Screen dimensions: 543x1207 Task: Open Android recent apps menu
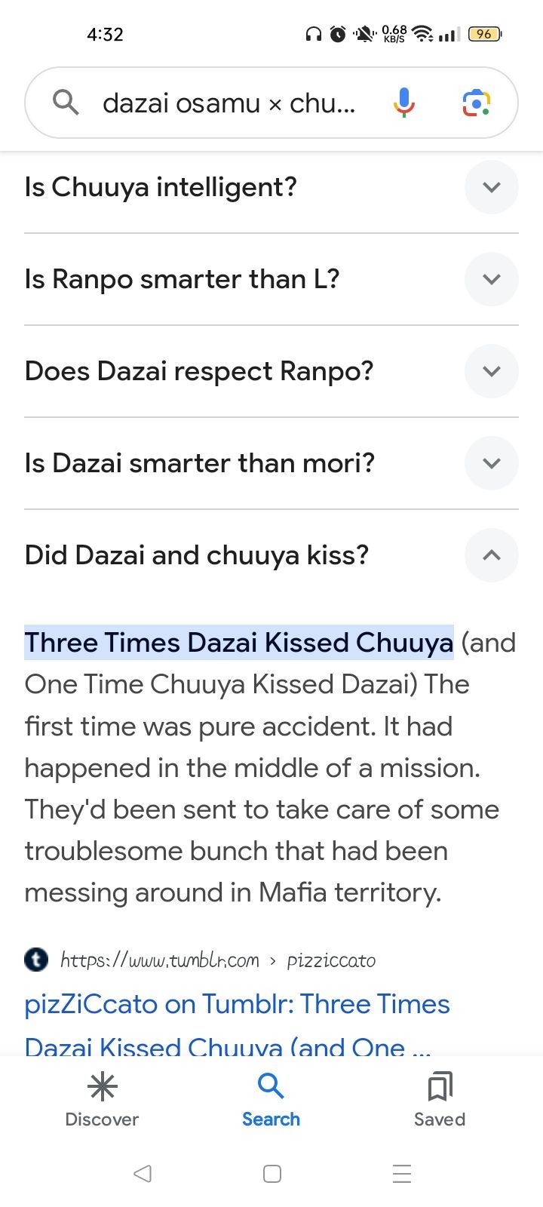(x=402, y=1174)
